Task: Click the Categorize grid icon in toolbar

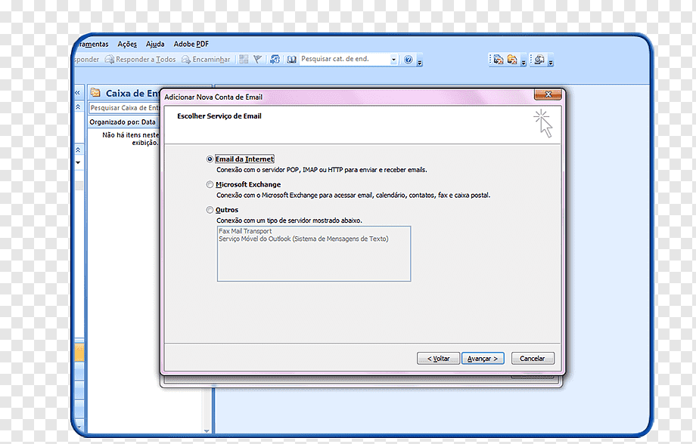Action: point(244,59)
